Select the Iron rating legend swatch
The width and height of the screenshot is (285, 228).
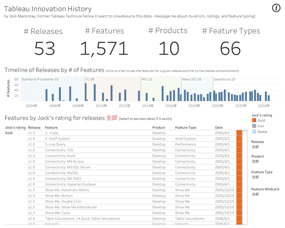[x=254, y=126]
